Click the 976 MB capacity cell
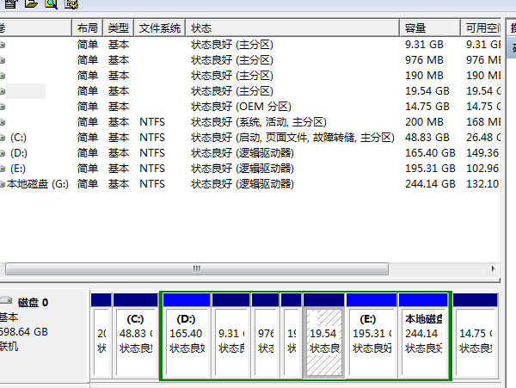The height and width of the screenshot is (388, 516). pos(424,60)
